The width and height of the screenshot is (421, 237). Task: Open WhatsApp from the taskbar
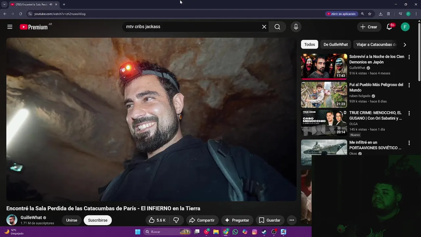[235, 232]
